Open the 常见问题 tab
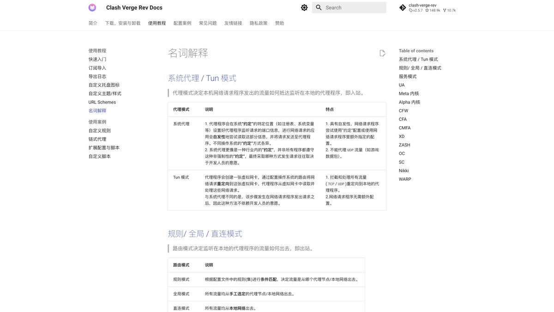 coord(208,23)
